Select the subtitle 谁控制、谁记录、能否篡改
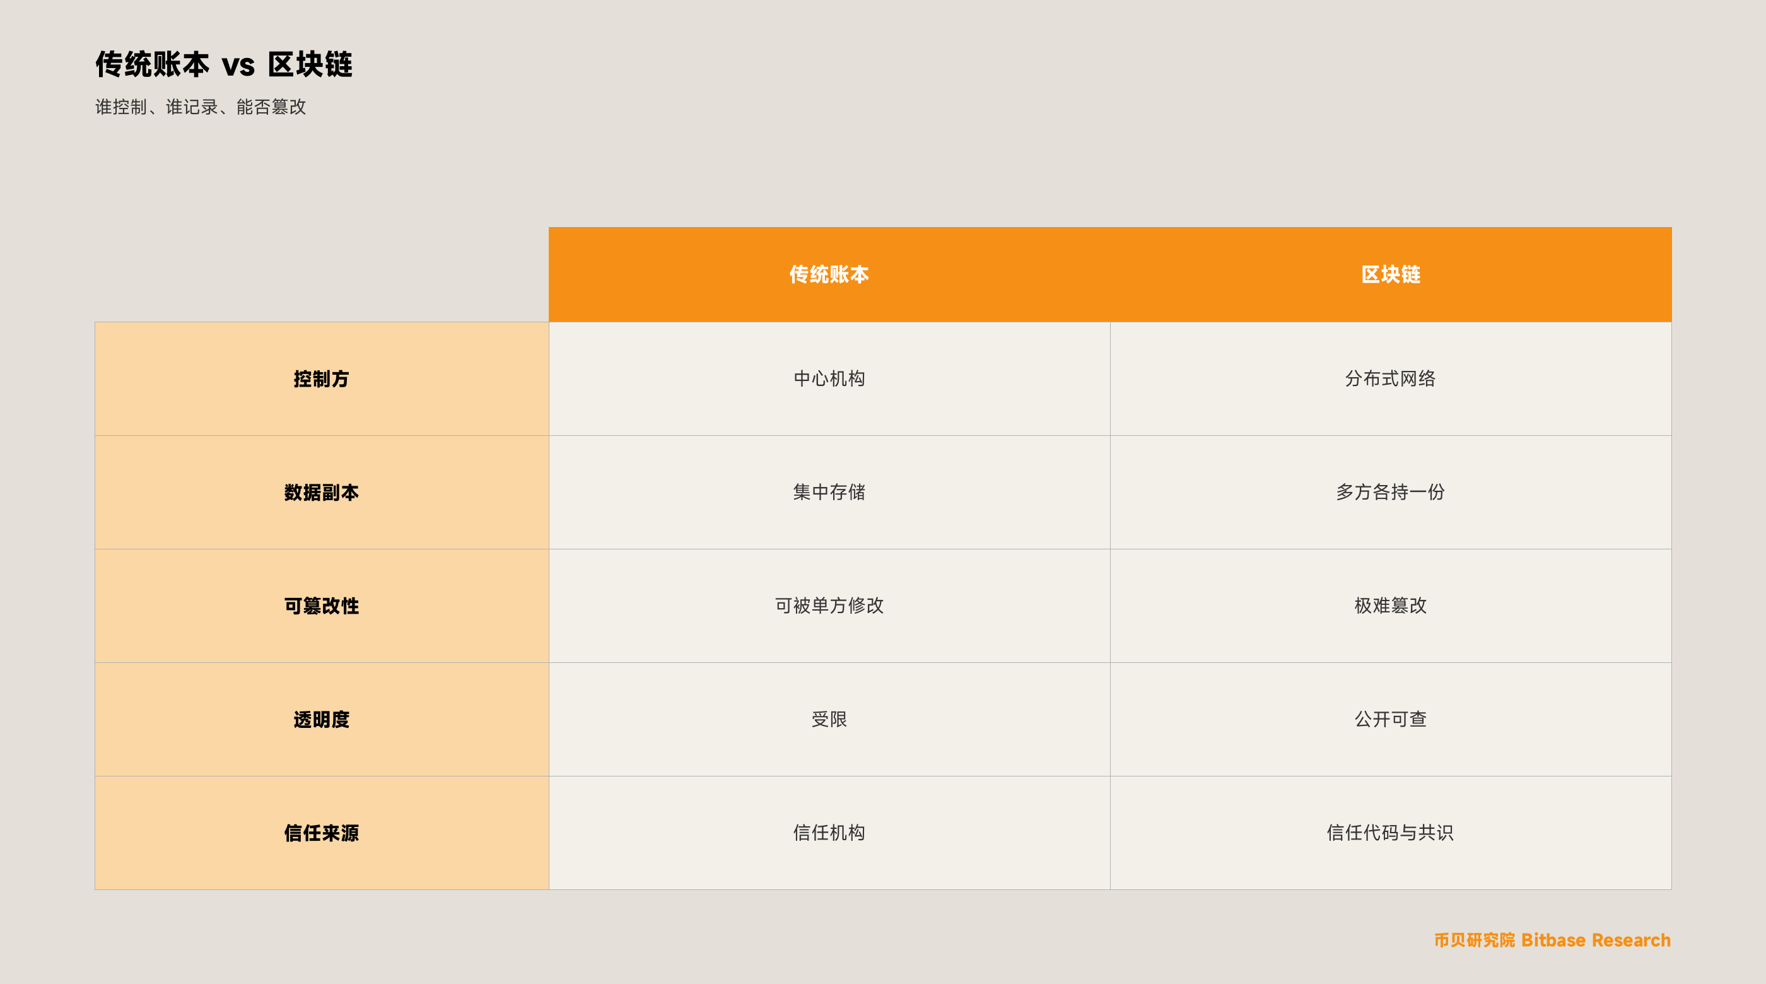1766x984 pixels. [200, 107]
